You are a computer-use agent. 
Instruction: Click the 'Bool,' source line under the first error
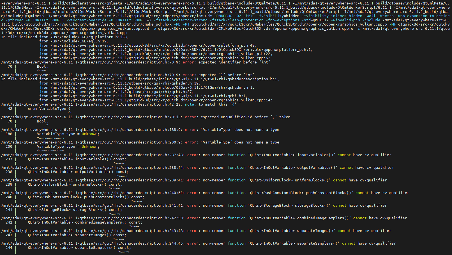pyautogui.click(x=42, y=67)
